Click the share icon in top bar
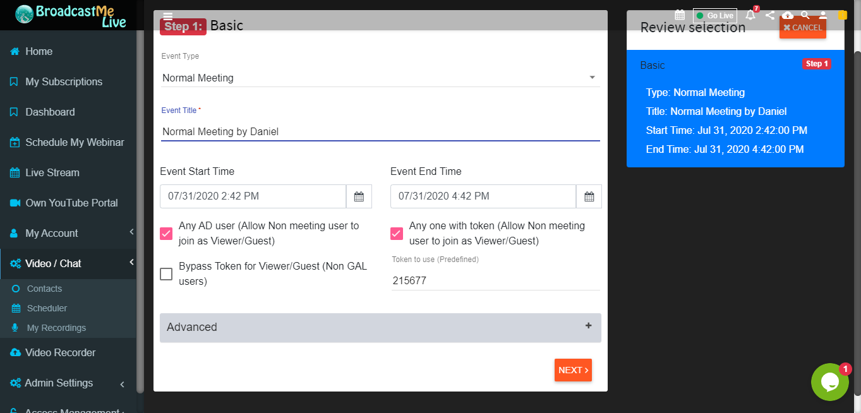 (x=769, y=15)
